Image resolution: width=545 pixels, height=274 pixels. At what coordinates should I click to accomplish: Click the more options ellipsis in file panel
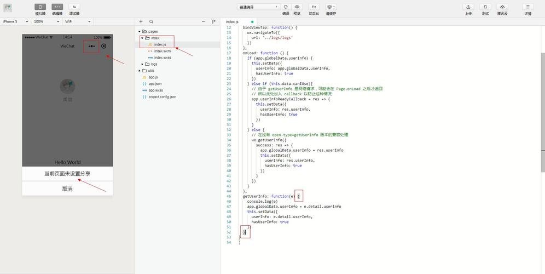point(204,21)
